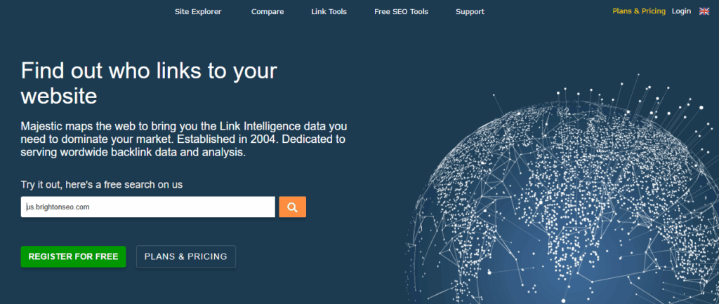This screenshot has width=719, height=304.
Task: Click the green Register For Free button
Action: point(73,256)
